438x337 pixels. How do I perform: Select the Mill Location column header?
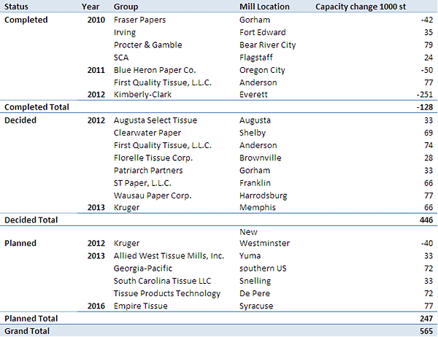[264, 7]
